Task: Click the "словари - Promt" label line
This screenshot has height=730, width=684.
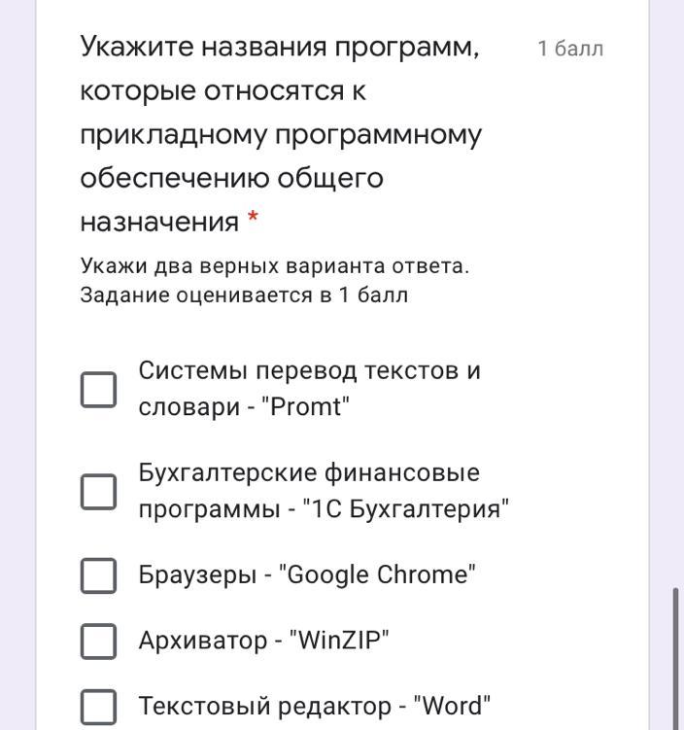Action: click(x=243, y=406)
